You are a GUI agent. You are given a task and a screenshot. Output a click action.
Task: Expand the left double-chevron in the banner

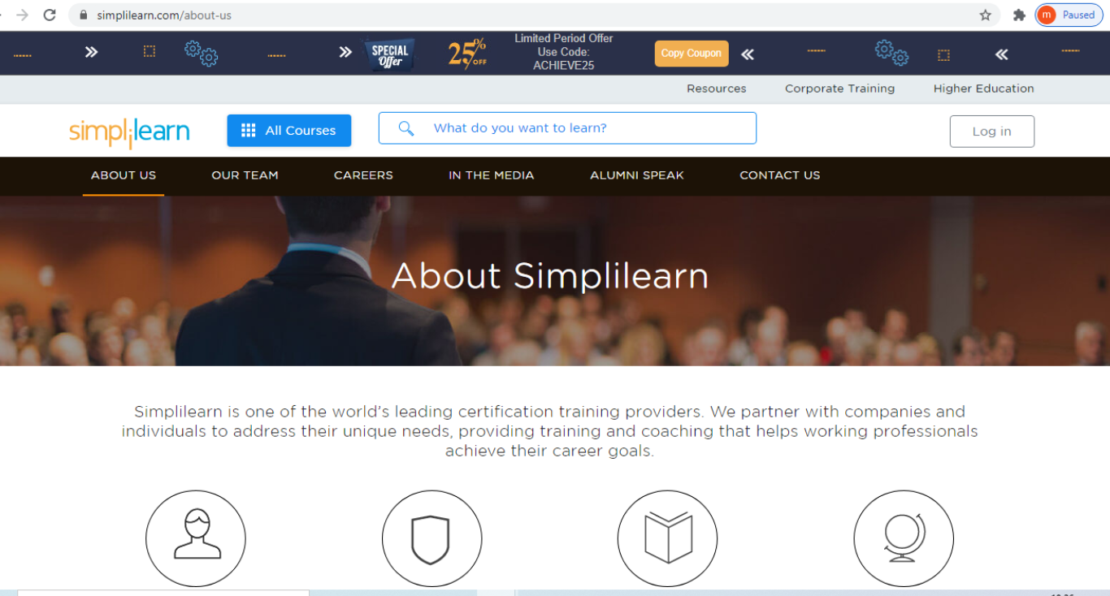tap(747, 54)
